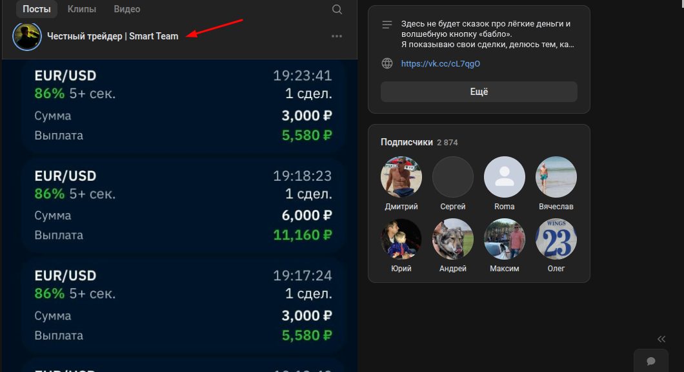Open the Честный трейдер | Smart Team author link
This screenshot has height=372, width=684.
point(112,36)
